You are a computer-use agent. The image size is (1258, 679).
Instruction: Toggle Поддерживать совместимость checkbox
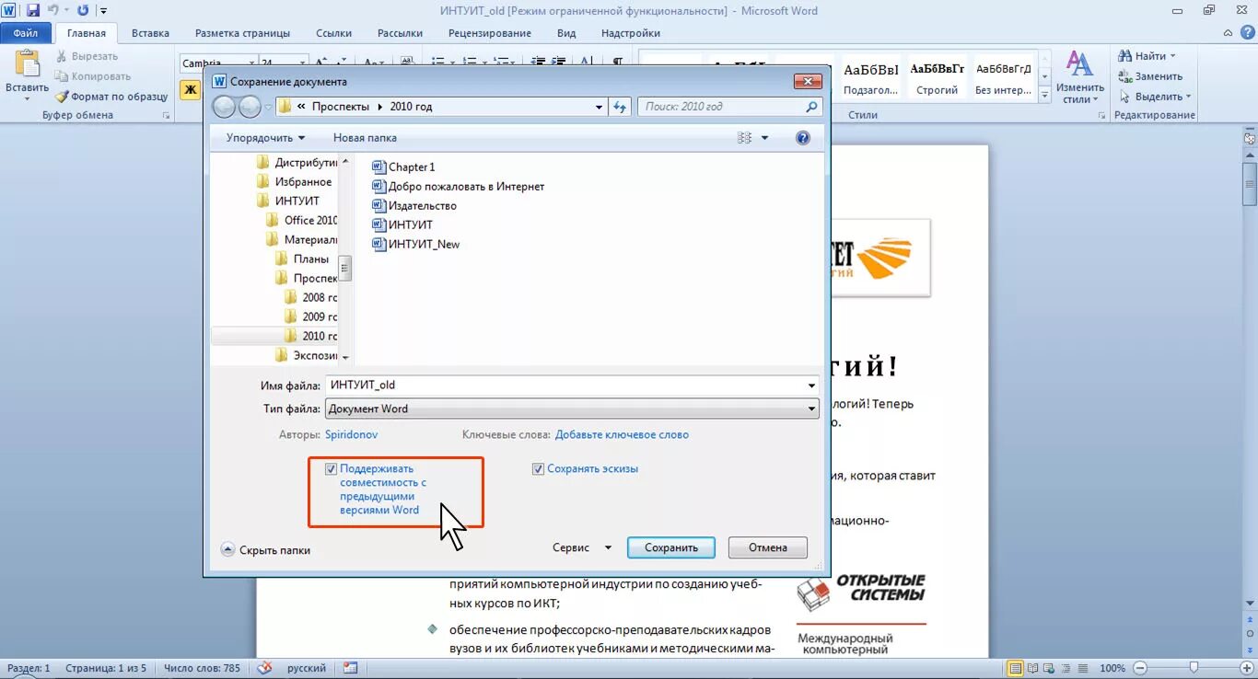[x=331, y=469]
